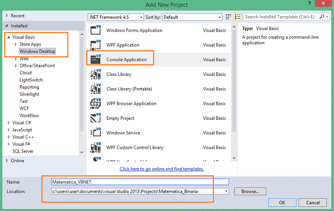Select the Empty Project template name
Screen dimensions: 334x211
pos(120,118)
